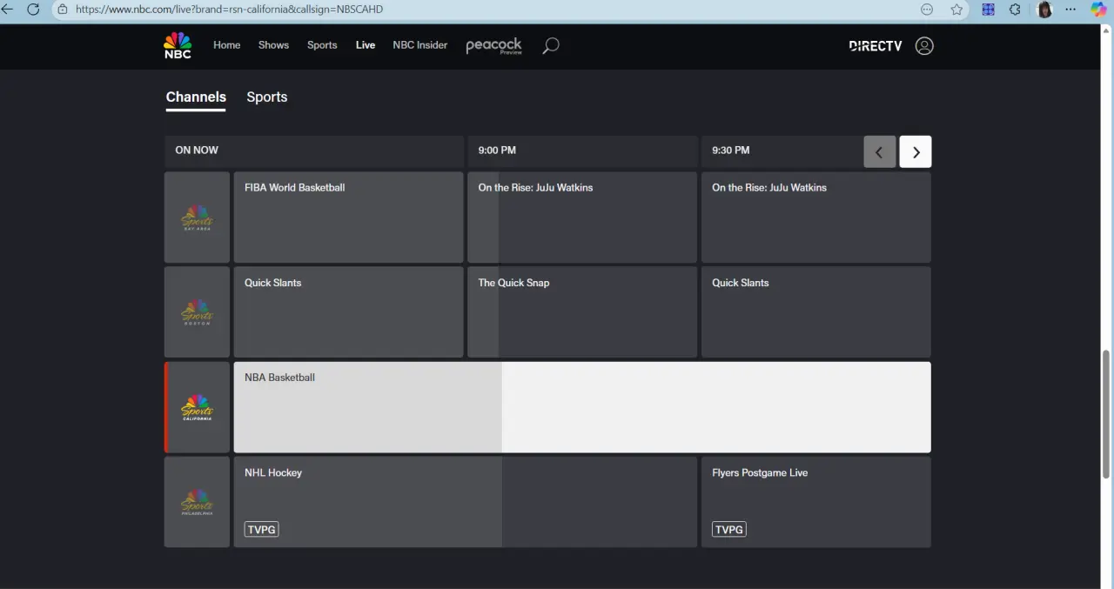Image resolution: width=1114 pixels, height=589 pixels.
Task: Open the Live nav item
Action: (366, 45)
